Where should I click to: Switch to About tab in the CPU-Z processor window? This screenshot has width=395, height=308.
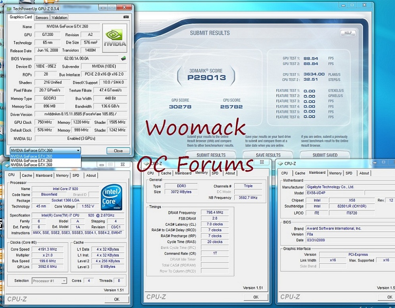click(91, 175)
